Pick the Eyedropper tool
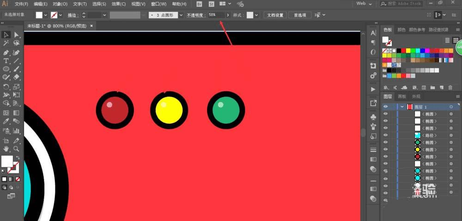This screenshot has height=221, width=462. coord(6,121)
